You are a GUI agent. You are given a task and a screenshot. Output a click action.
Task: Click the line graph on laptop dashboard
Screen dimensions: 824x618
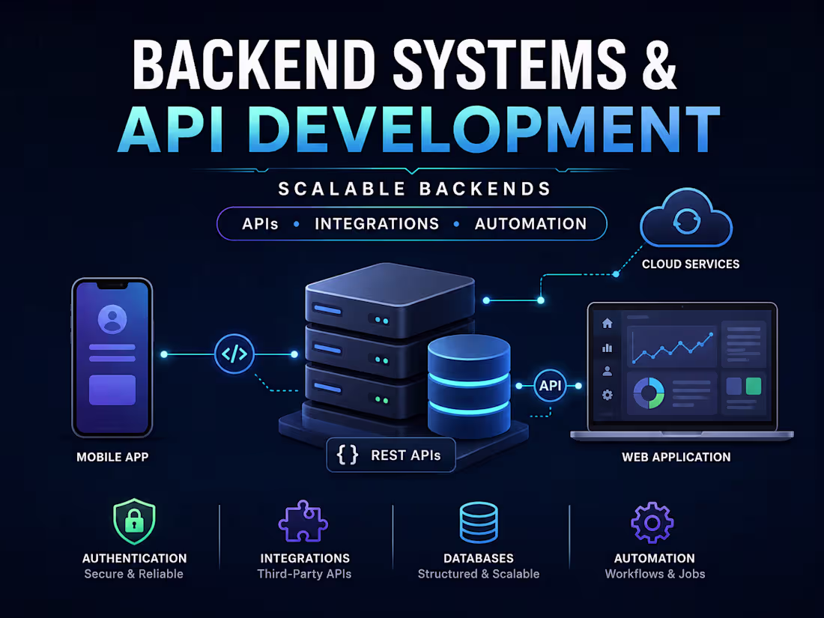point(673,348)
